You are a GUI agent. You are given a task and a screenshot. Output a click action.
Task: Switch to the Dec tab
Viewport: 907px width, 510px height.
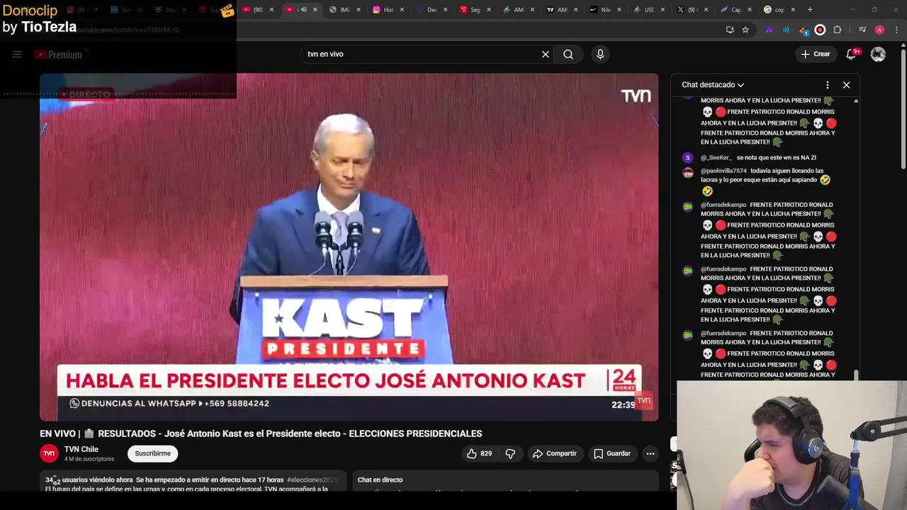tap(431, 10)
